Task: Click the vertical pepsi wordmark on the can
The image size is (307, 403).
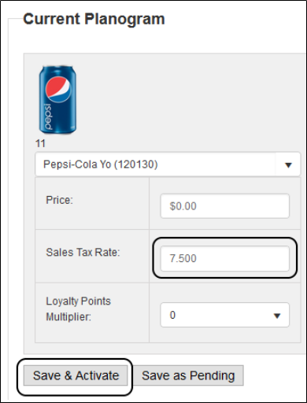Action: 49,116
